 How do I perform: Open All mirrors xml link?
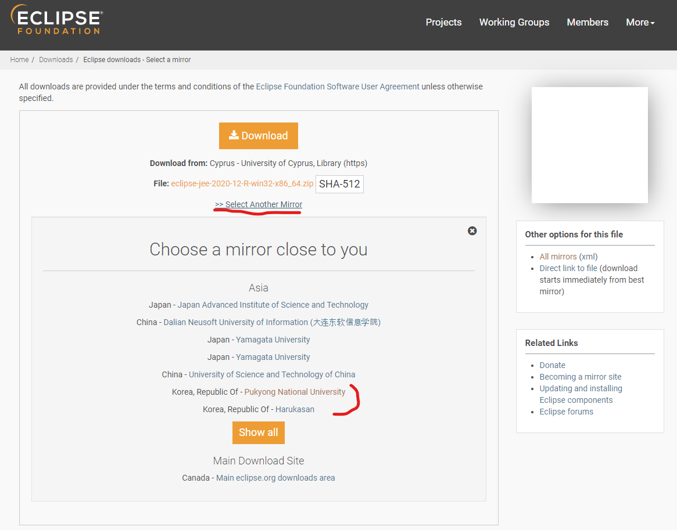pos(558,257)
